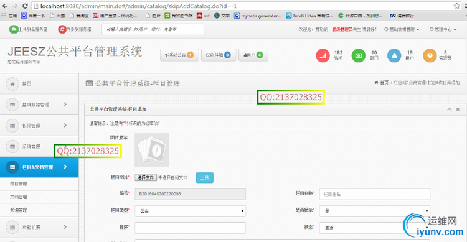Collapse the active catalog & document management chevron
Viewport: 467px width, 242px height.
65,167
